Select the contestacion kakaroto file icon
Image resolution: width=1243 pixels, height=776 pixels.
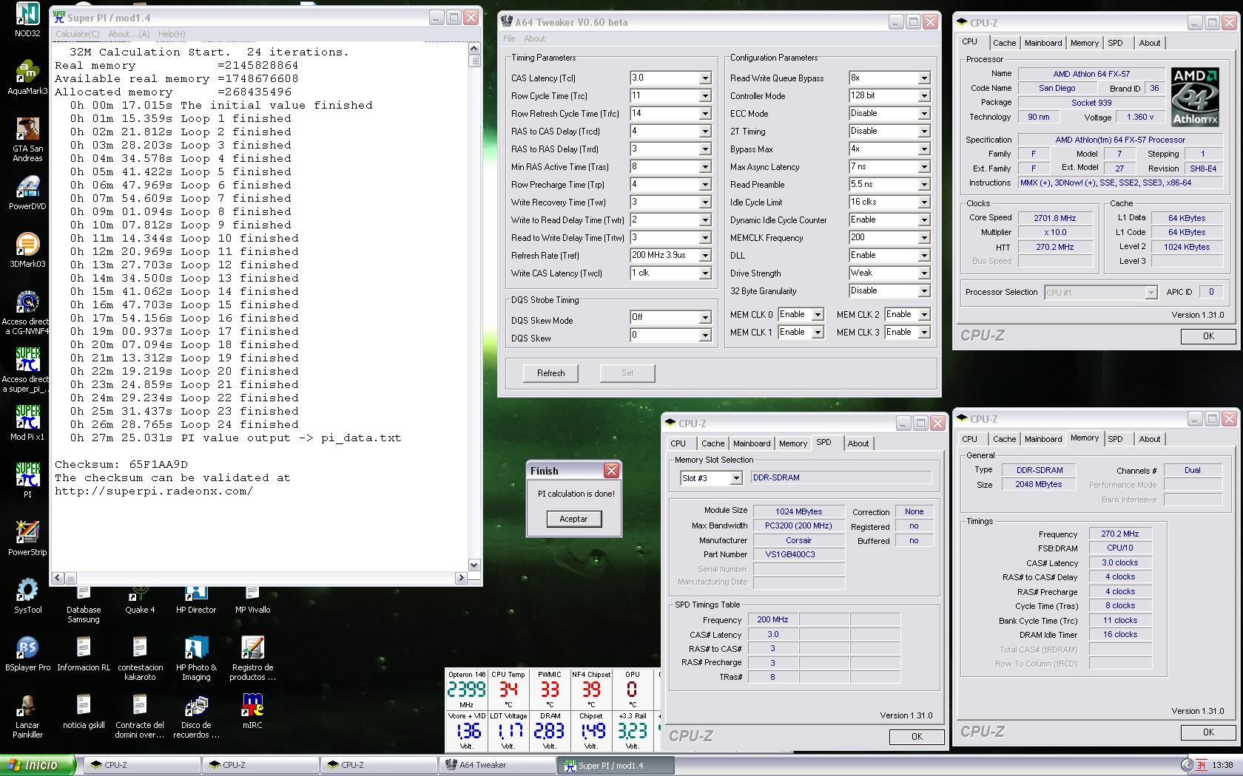point(140,658)
